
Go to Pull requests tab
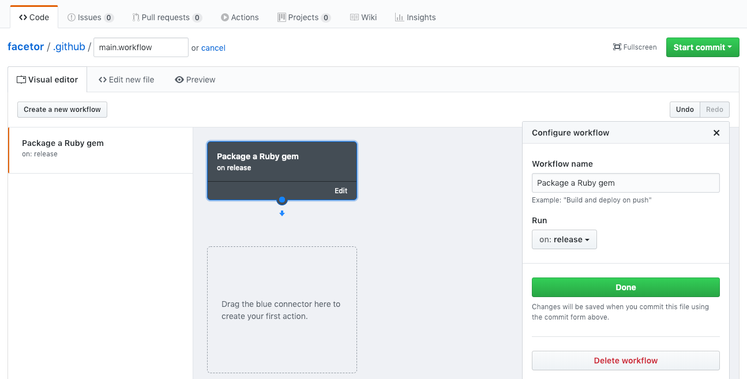[167, 17]
